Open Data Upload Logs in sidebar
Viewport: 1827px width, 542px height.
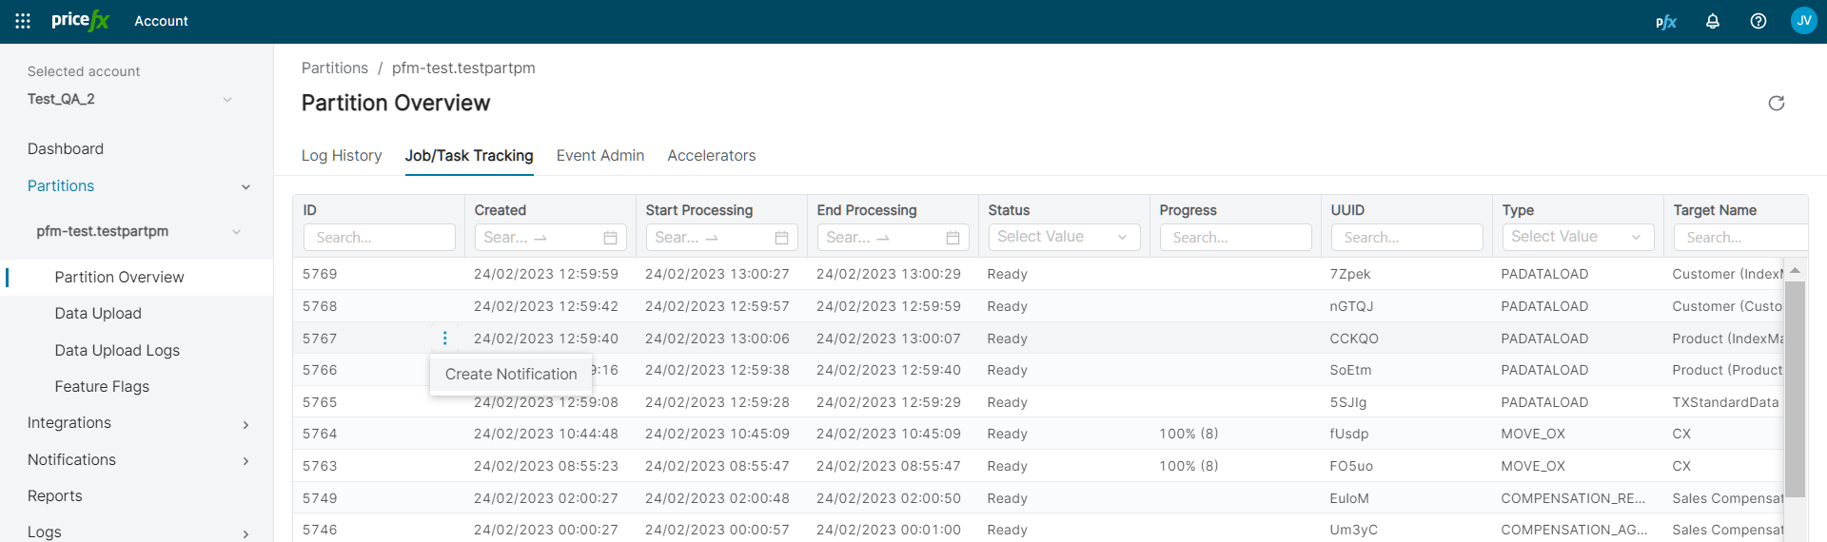(117, 351)
